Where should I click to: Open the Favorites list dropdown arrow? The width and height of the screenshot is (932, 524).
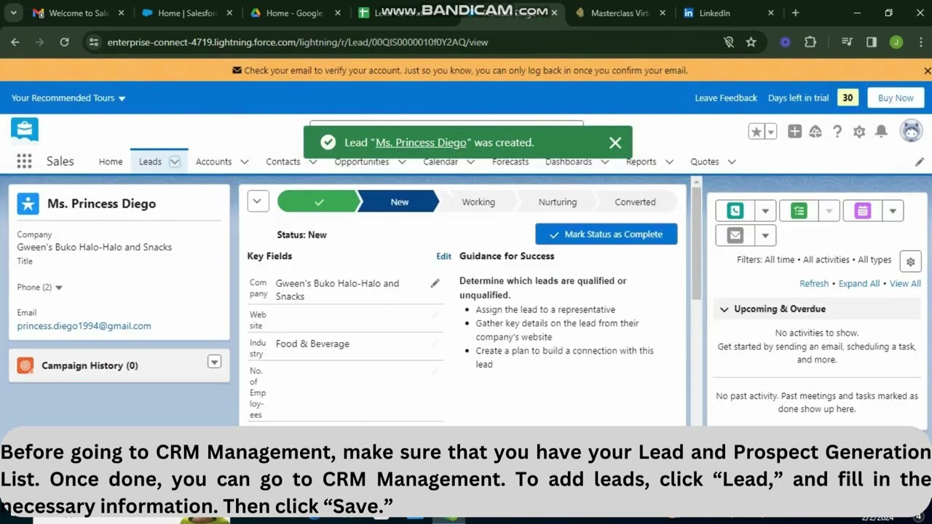tap(770, 132)
